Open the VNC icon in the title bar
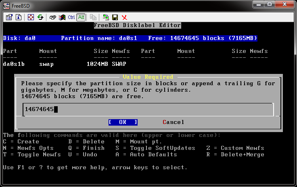Image resolution: width=297 pixels, height=187 pixels. (6, 6)
